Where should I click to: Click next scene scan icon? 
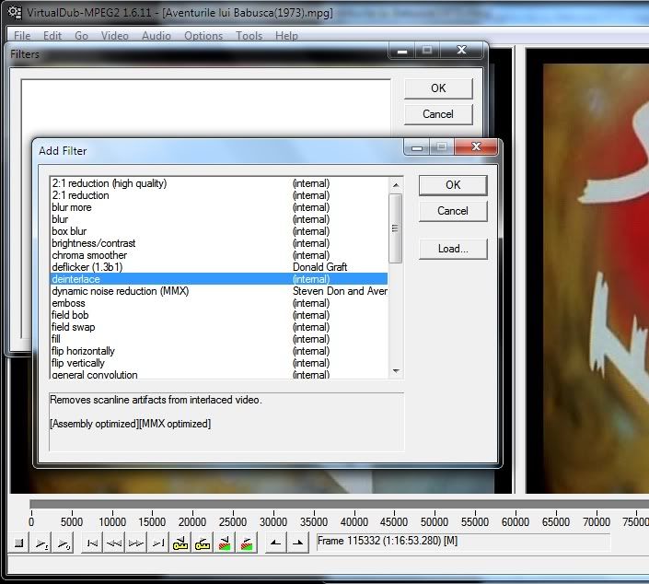(x=247, y=544)
